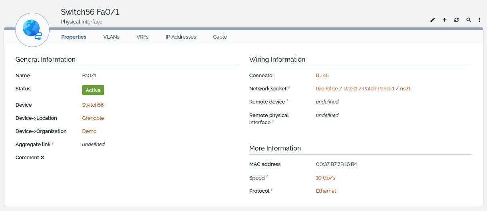The width and height of the screenshot is (487, 211).
Task: Click the plus icon to create new
Action: click(445, 20)
